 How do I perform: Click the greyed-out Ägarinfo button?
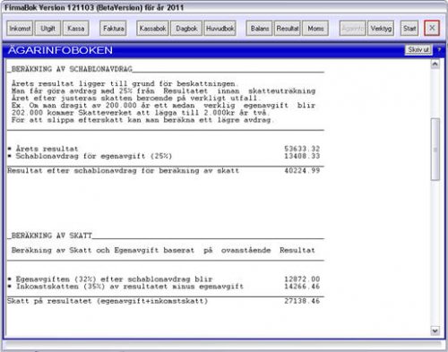(x=353, y=29)
